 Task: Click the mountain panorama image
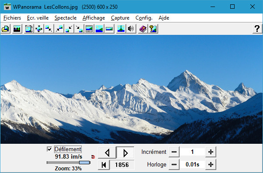click(131, 89)
